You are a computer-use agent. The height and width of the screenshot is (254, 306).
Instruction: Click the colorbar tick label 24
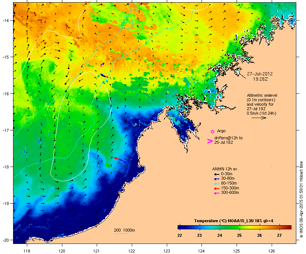click(x=219, y=235)
